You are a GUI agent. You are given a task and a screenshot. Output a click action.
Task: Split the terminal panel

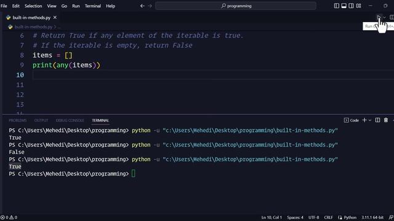tap(377, 120)
